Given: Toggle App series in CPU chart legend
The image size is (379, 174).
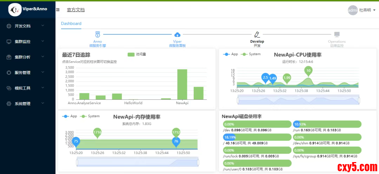Looking at the screenshot, I should click(x=230, y=54).
